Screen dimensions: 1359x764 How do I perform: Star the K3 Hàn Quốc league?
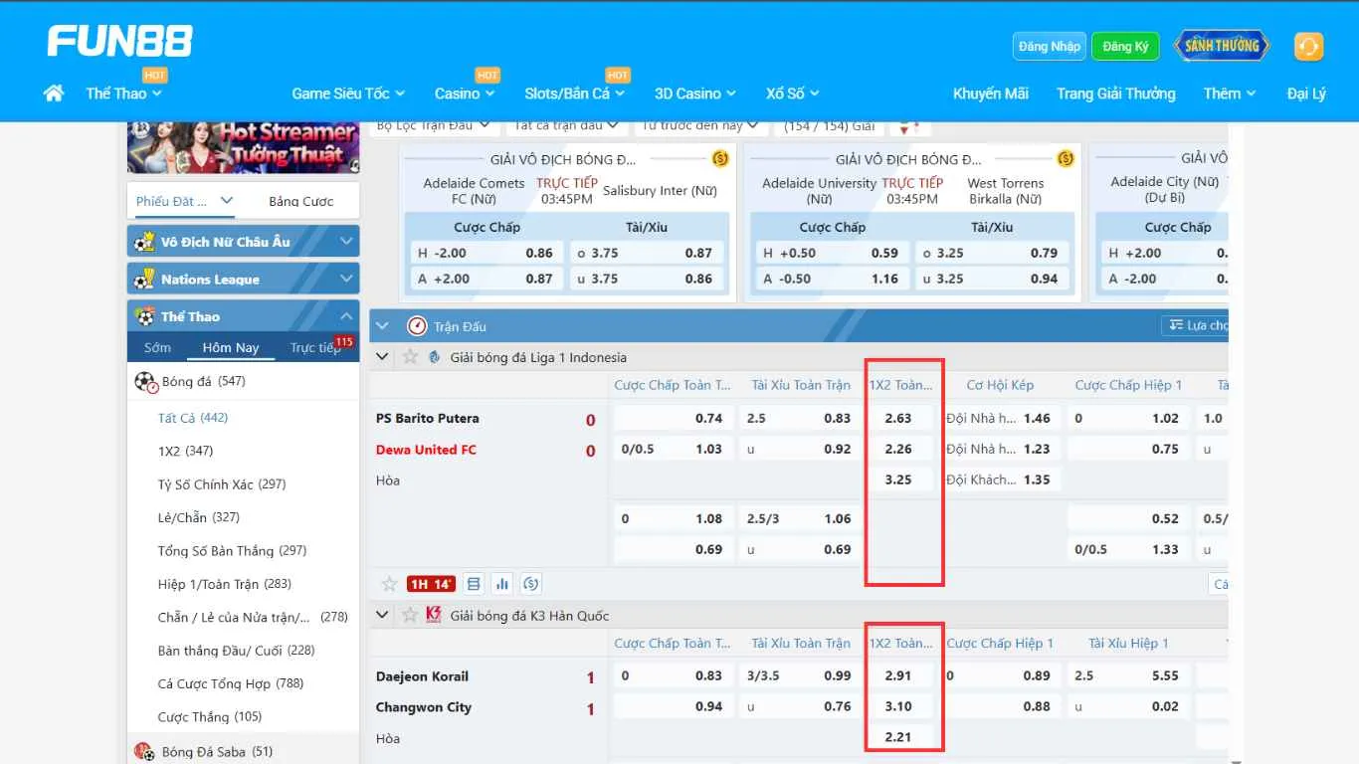(410, 616)
